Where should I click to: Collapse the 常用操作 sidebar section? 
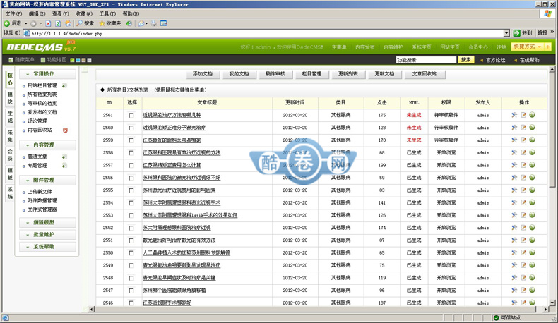click(x=44, y=74)
